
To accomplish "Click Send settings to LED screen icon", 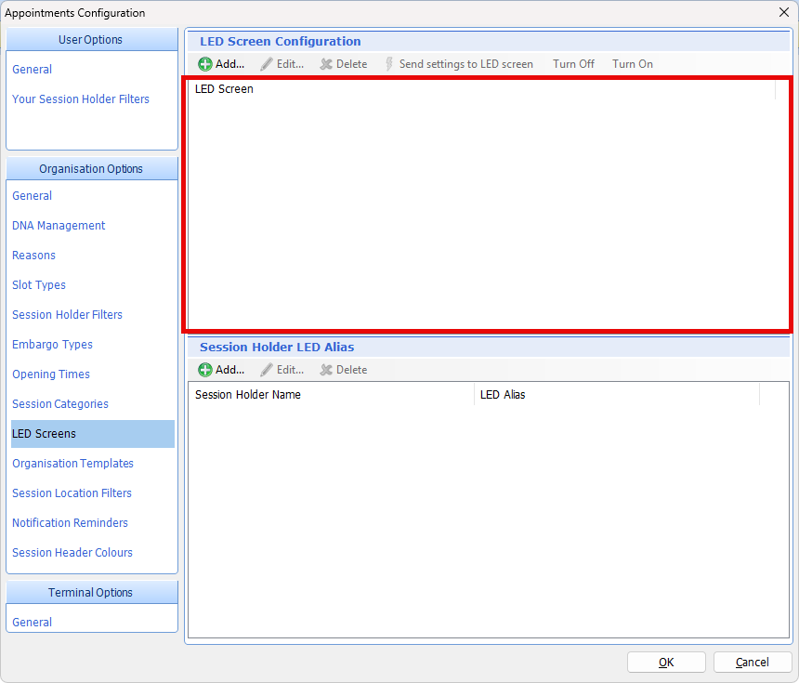I will coord(389,64).
